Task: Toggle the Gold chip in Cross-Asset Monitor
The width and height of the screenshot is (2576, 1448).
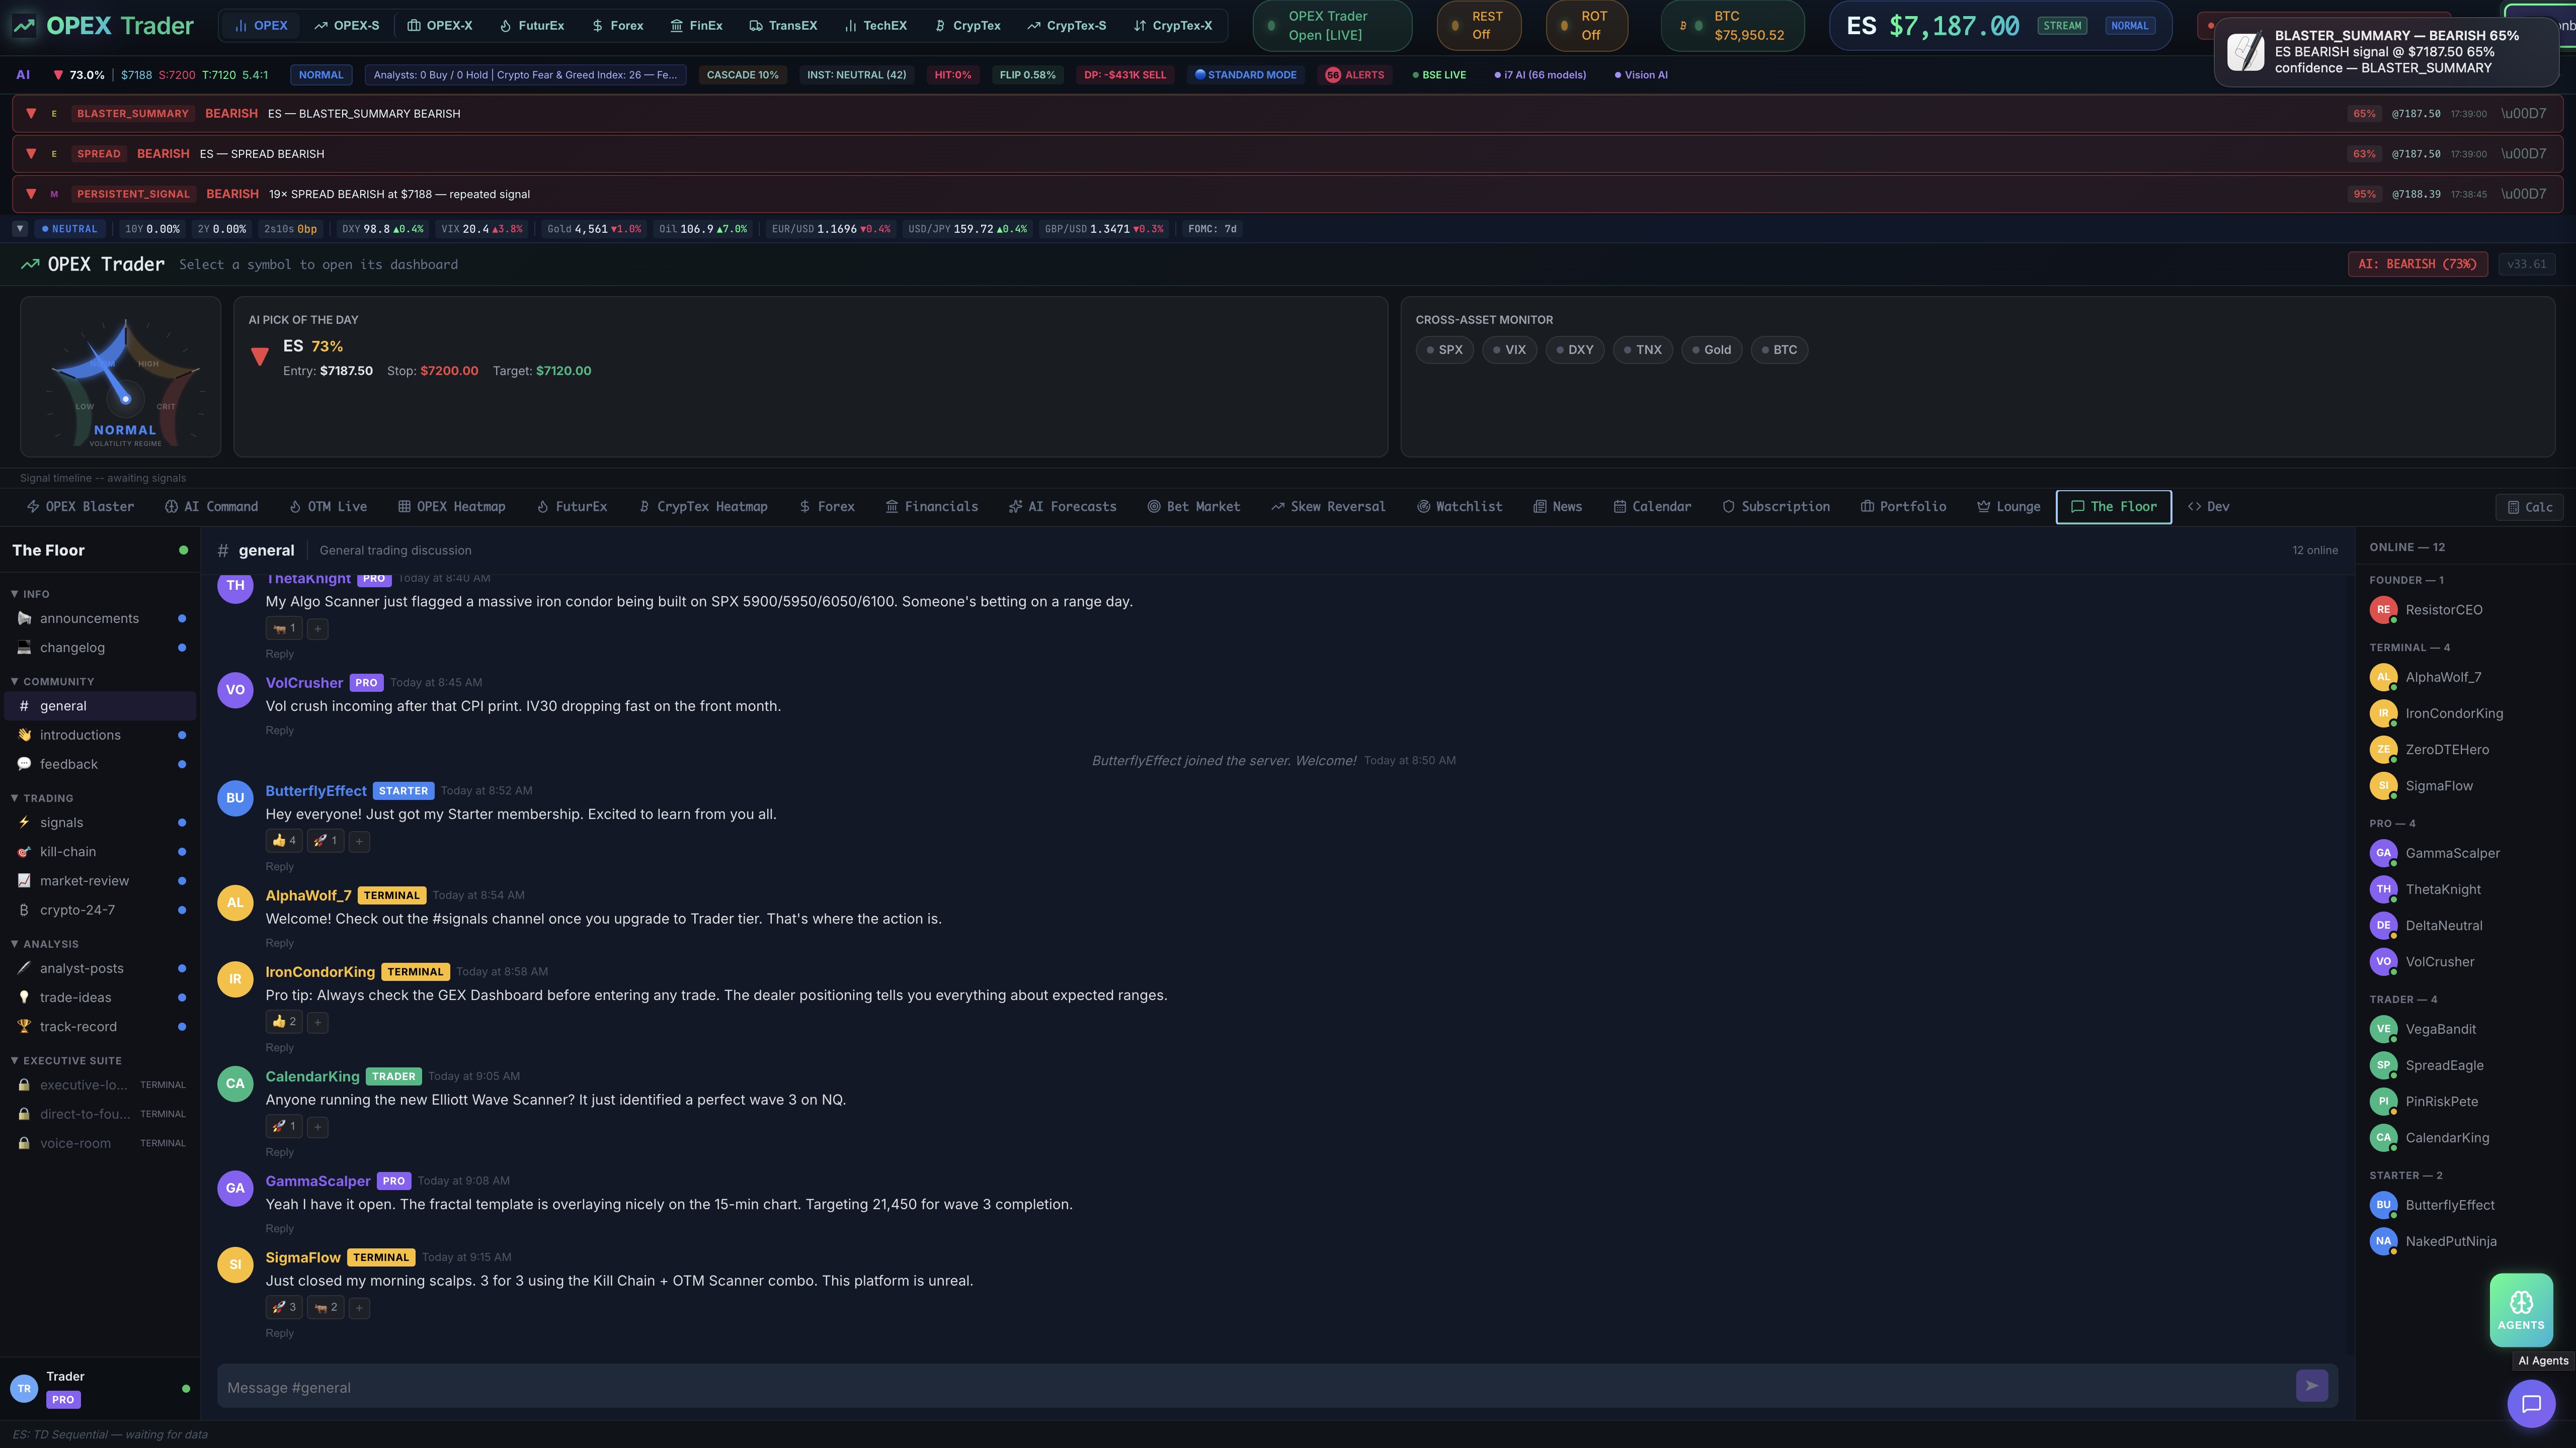Action: coord(1712,350)
